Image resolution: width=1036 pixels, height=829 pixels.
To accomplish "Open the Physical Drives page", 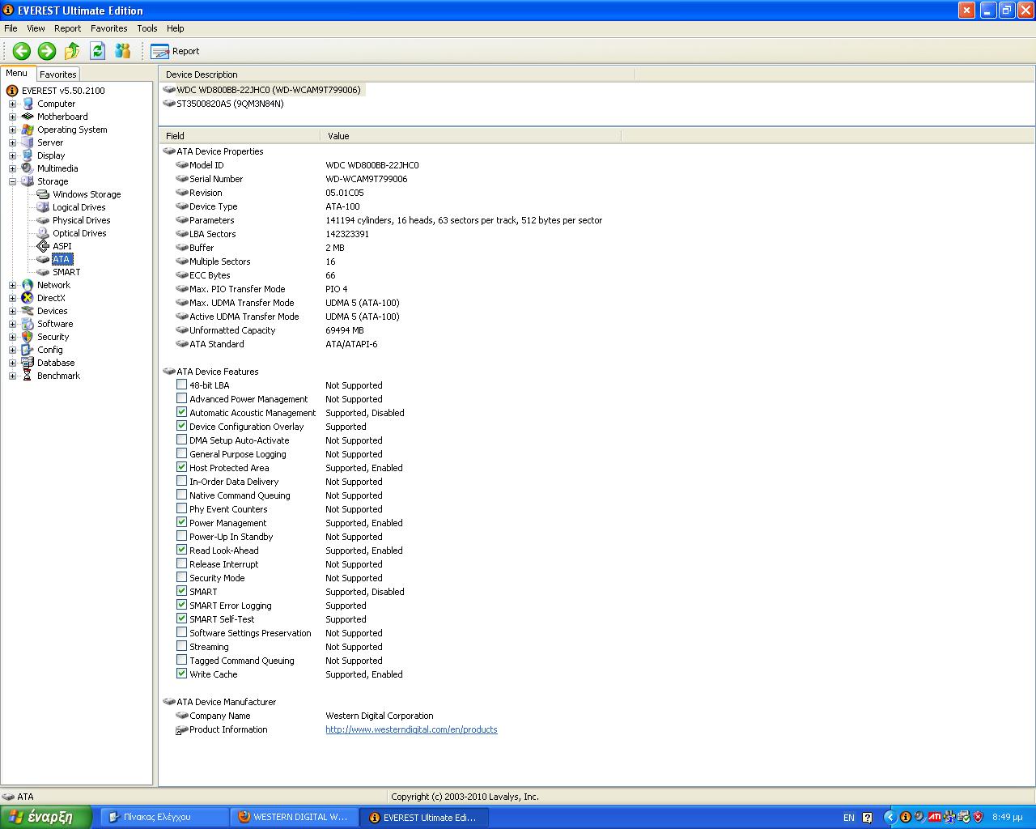I will click(82, 220).
